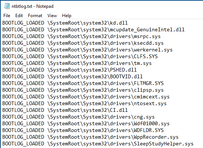Screen dimensions: 203x148
Task: Click the msrpc.sys log entry
Action: (81, 36)
